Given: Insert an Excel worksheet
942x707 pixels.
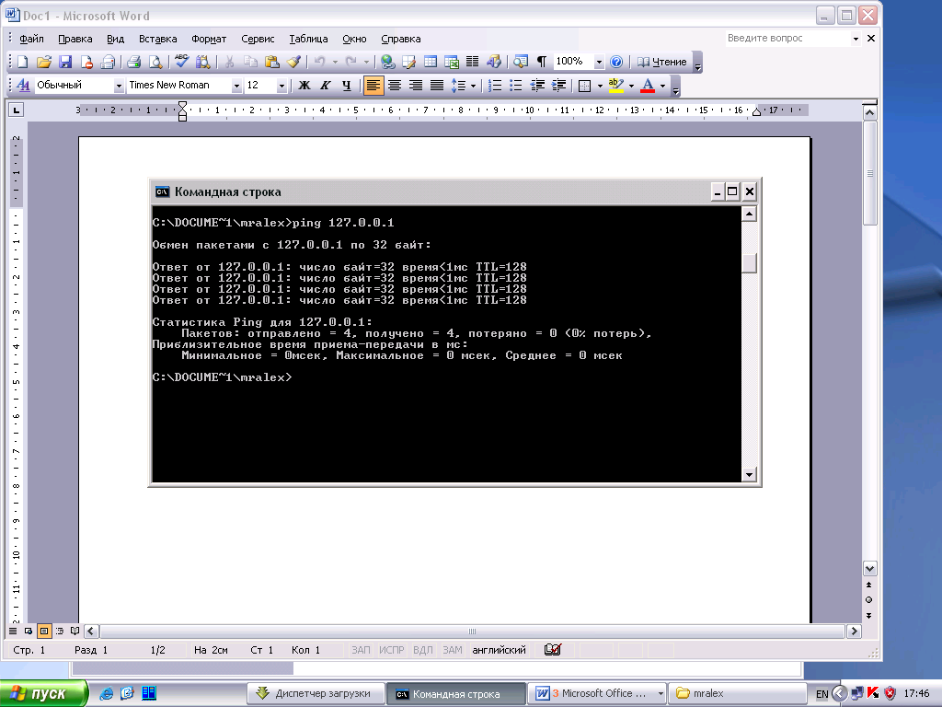Looking at the screenshot, I should (451, 62).
